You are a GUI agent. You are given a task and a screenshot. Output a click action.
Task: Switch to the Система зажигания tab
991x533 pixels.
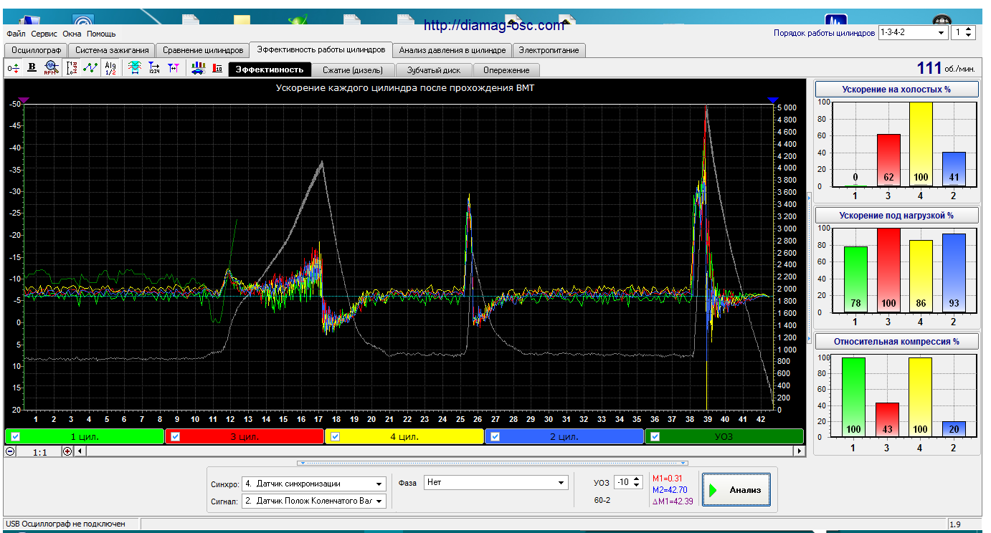[x=112, y=50]
